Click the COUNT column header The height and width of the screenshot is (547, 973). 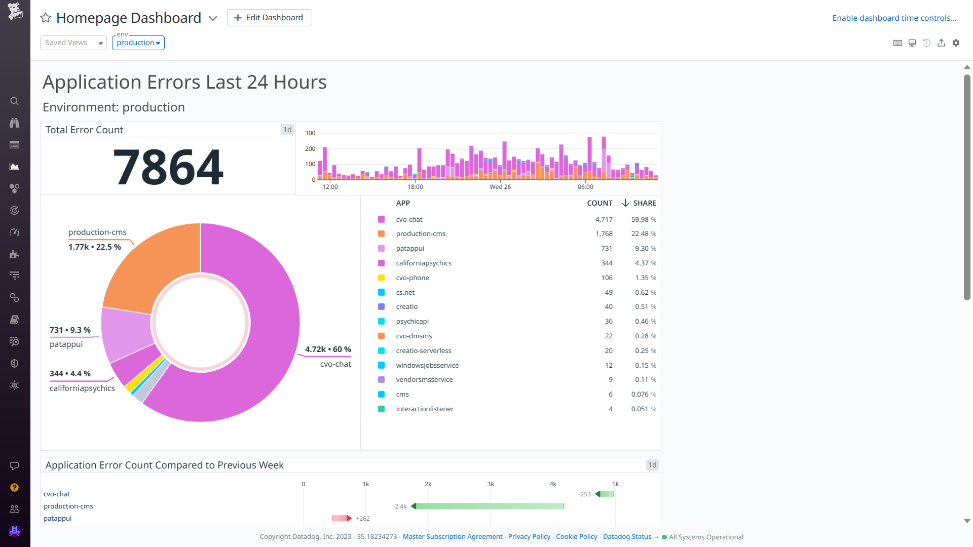600,203
